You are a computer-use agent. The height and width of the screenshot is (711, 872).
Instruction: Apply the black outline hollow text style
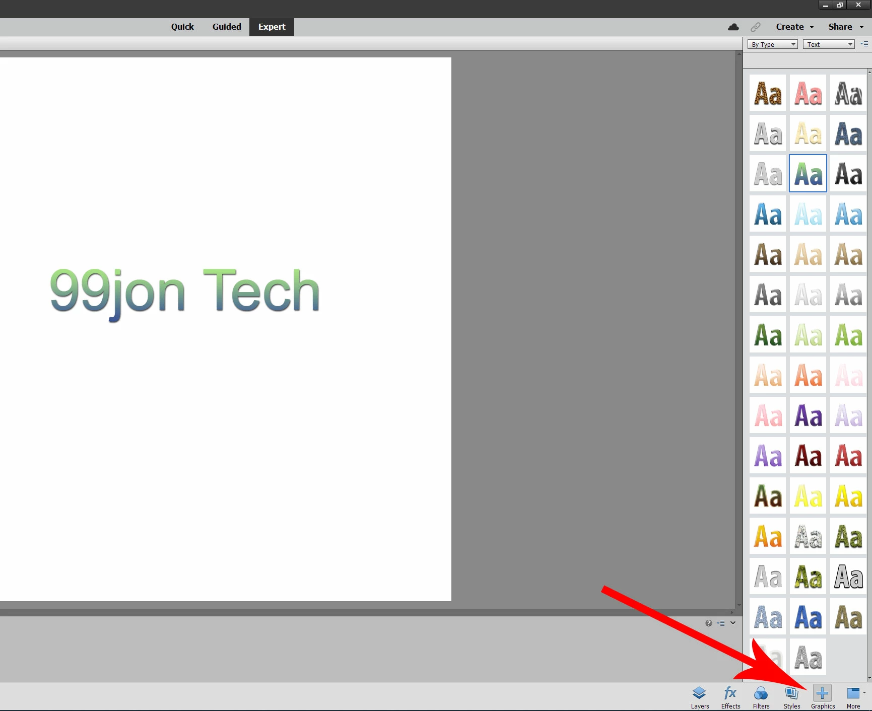pos(848,577)
